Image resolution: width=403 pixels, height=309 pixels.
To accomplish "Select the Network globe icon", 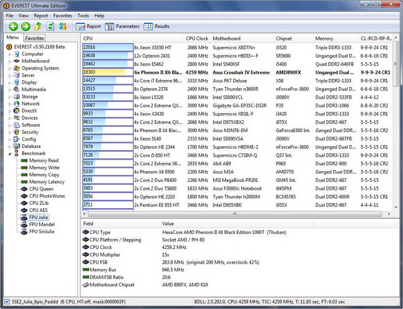I will pos(17,104).
